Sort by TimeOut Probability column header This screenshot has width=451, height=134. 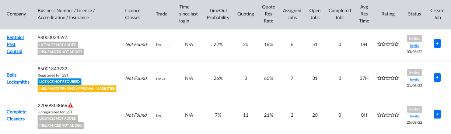click(219, 14)
